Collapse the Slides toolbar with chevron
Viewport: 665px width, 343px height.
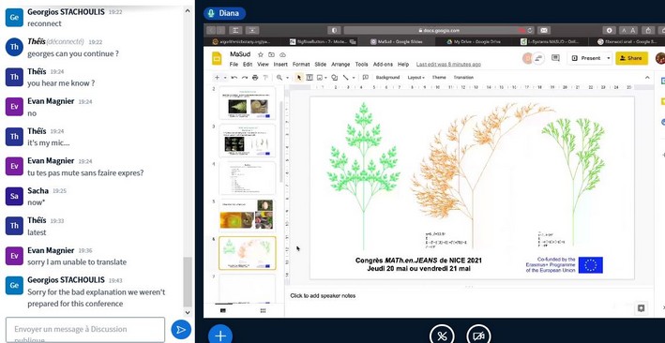[647, 78]
